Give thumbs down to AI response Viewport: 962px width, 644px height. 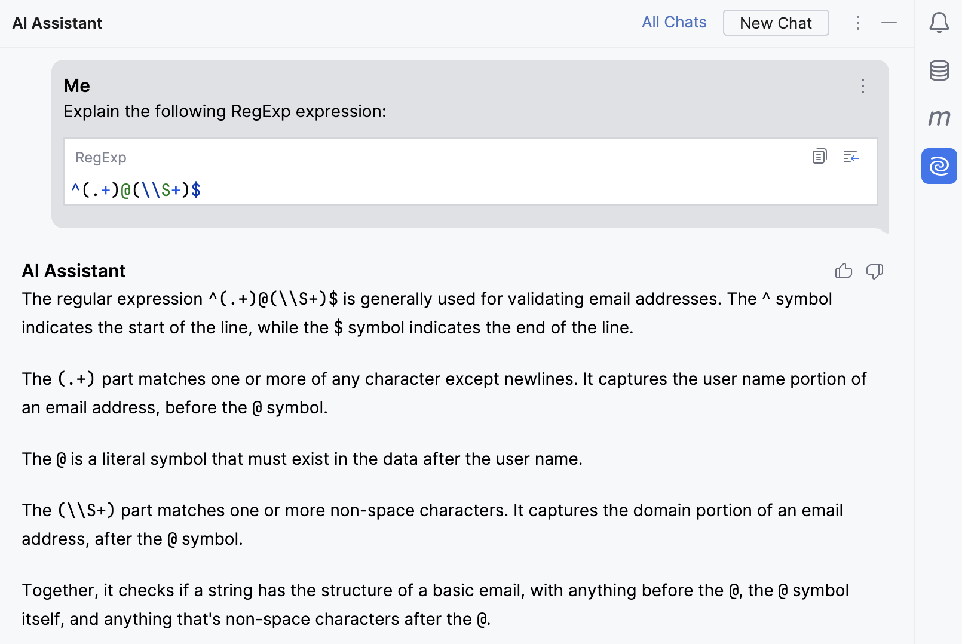875,271
